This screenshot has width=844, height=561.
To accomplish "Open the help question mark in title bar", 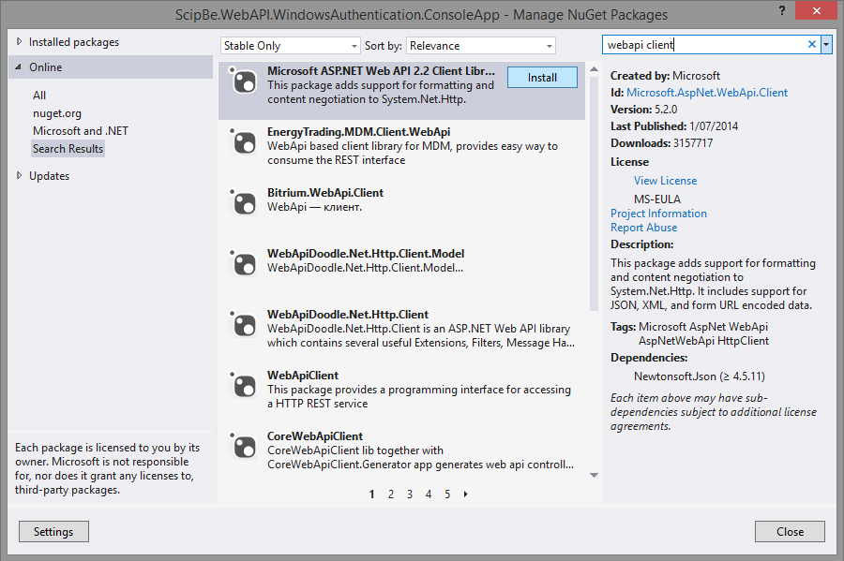I will point(782,10).
